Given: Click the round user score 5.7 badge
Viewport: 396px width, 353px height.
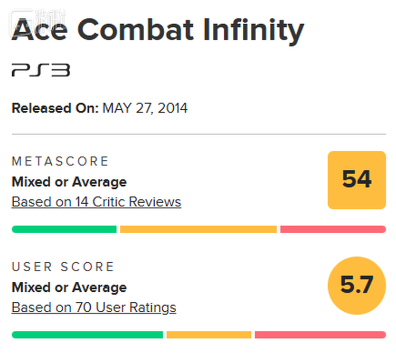Looking at the screenshot, I should coord(356,285).
